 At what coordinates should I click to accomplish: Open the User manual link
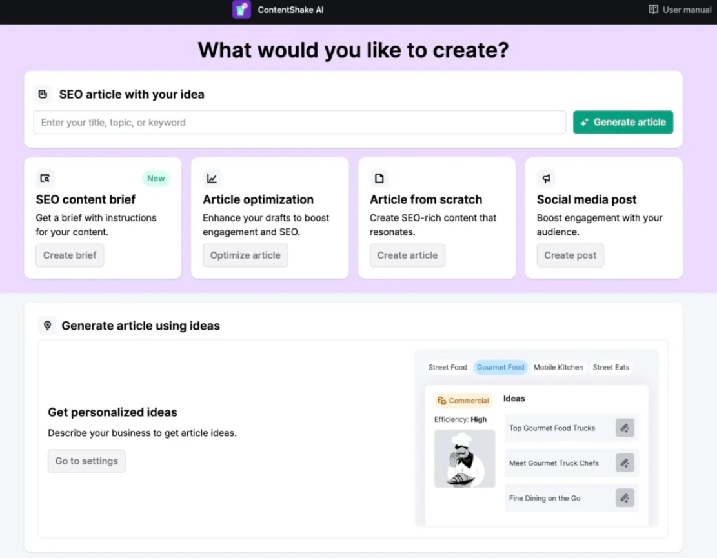(x=680, y=10)
